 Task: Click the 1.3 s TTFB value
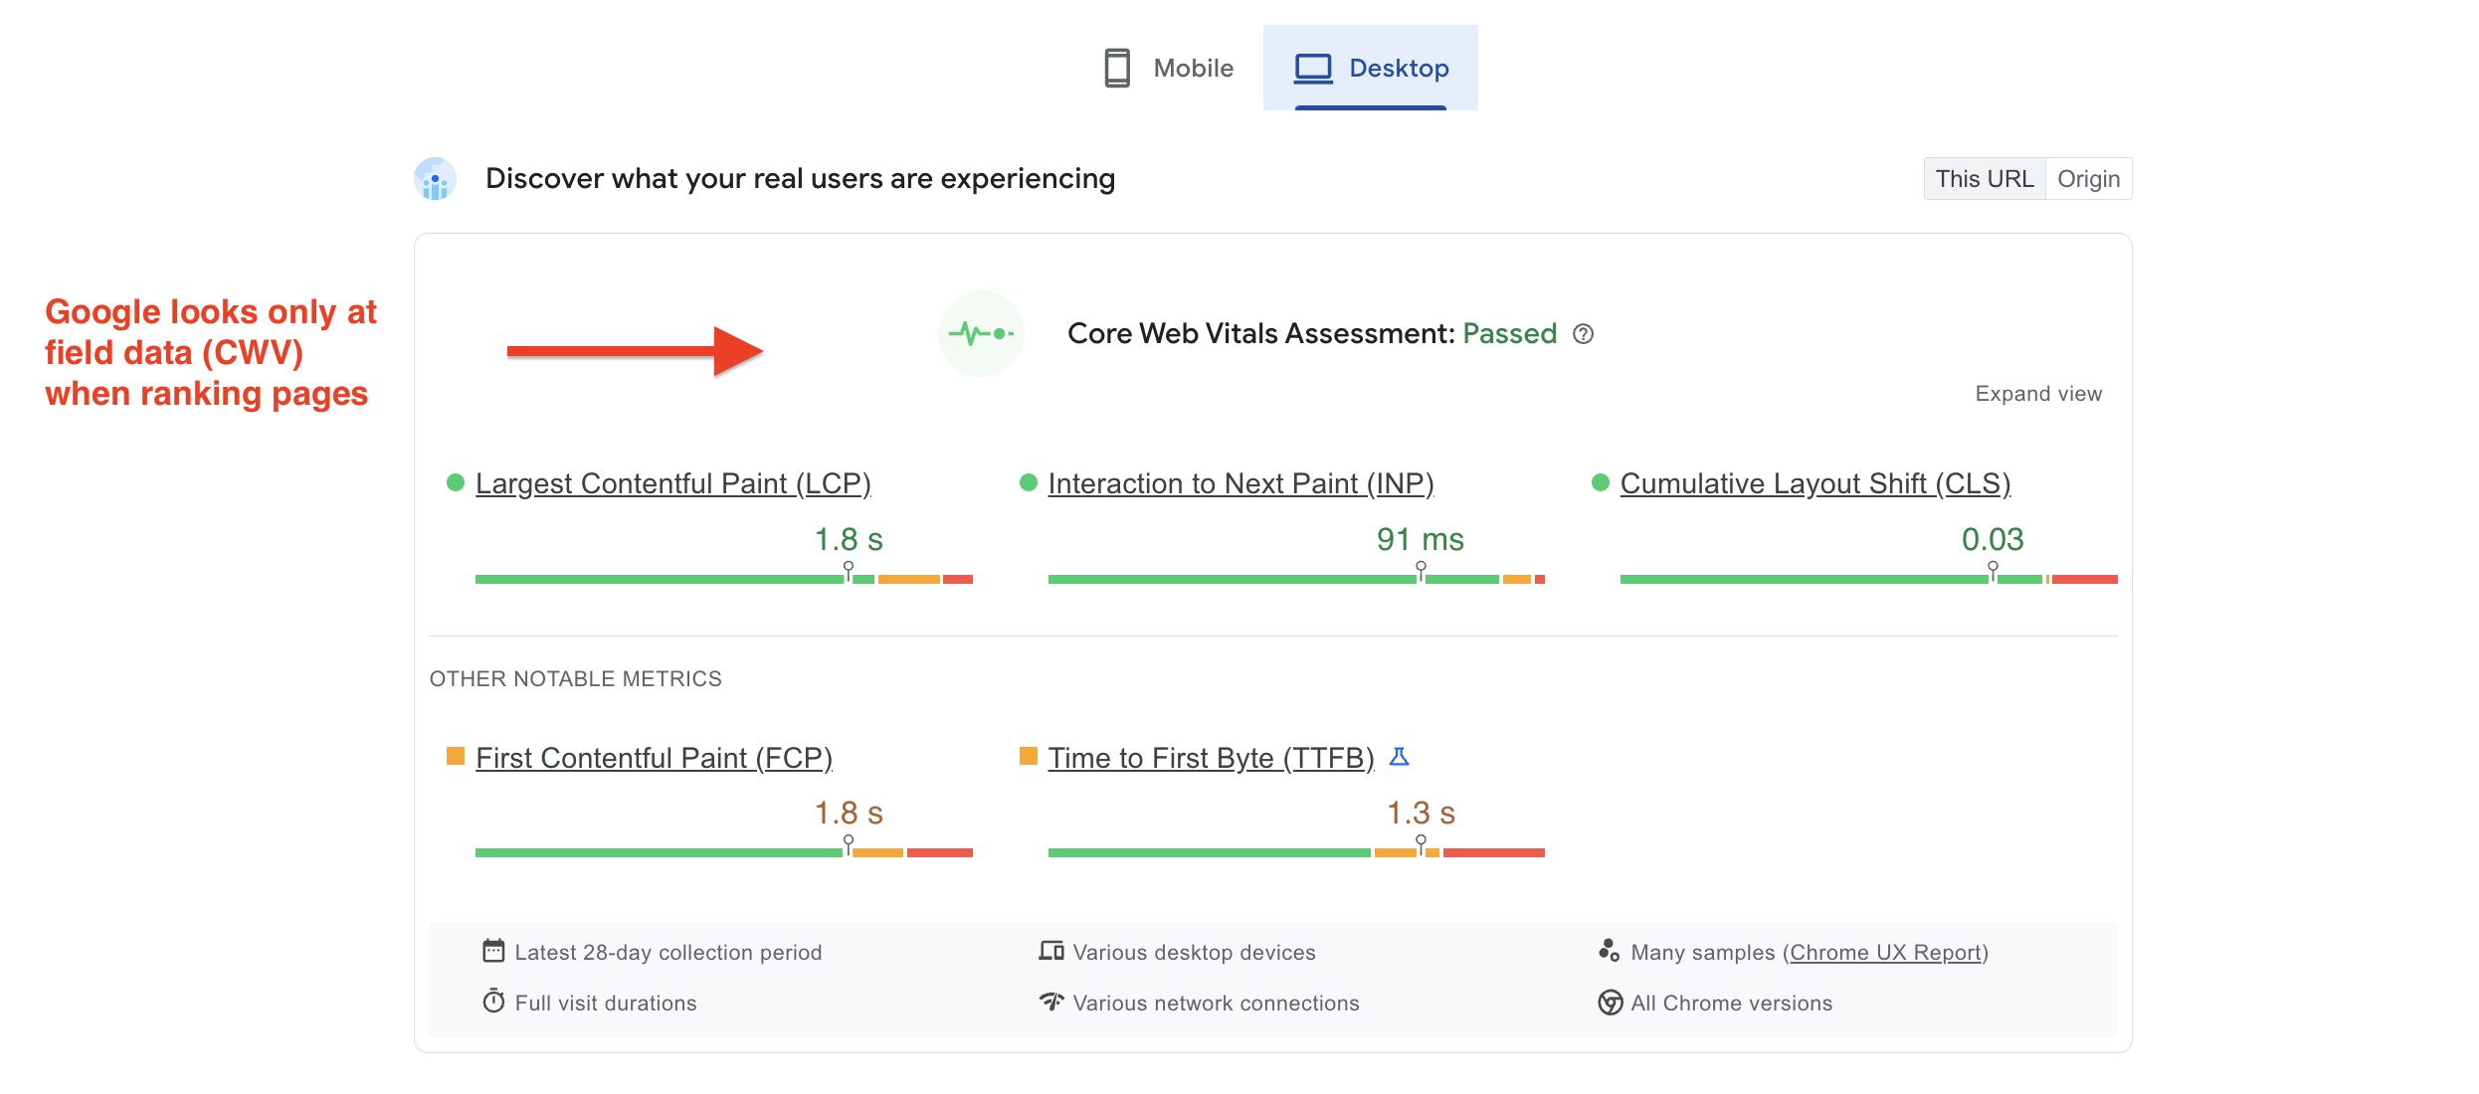click(x=1421, y=813)
